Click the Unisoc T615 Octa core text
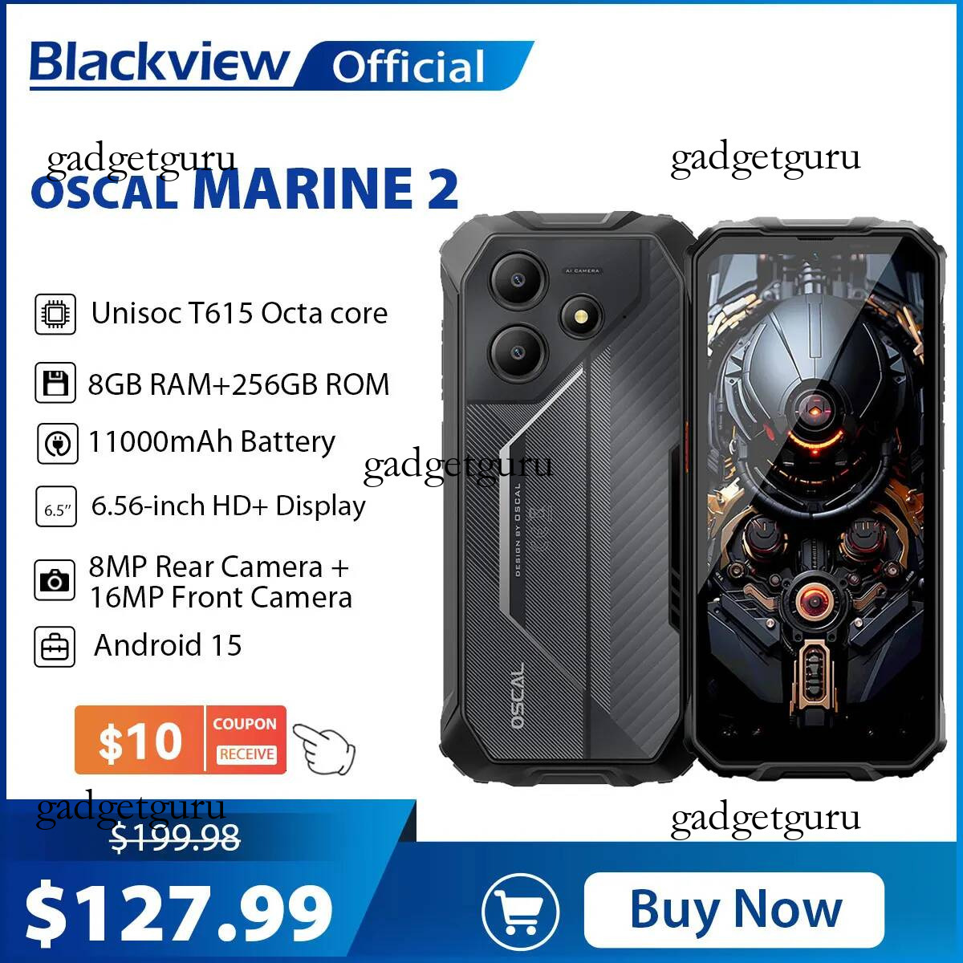This screenshot has height=963, width=963. pos(239,313)
